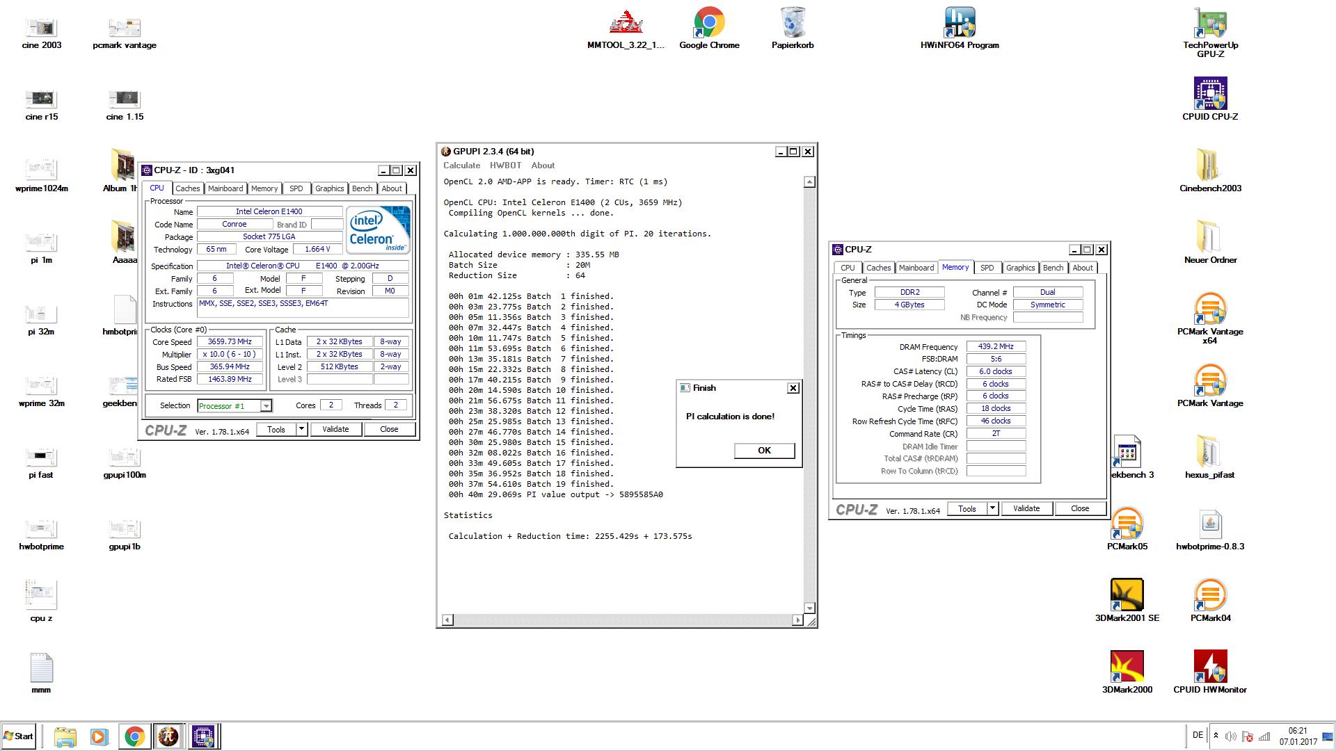Show hidden system tray icons
Viewport: 1336px width, 751px height.
click(1216, 736)
